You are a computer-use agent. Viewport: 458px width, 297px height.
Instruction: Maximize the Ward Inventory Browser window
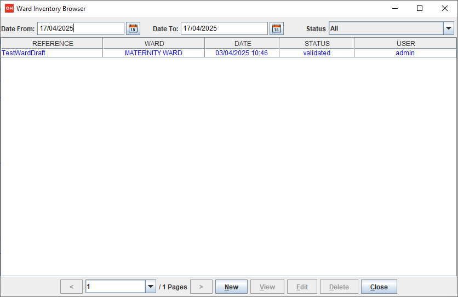point(420,9)
